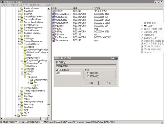
Task: Expand the SafeBoot tree node
Action: tap(19, 11)
